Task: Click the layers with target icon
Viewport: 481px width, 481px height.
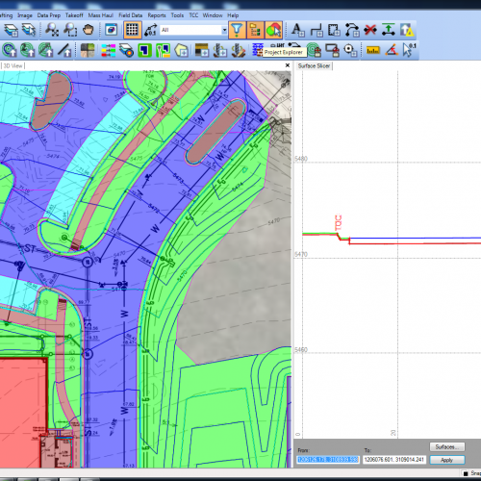Action: point(127,50)
